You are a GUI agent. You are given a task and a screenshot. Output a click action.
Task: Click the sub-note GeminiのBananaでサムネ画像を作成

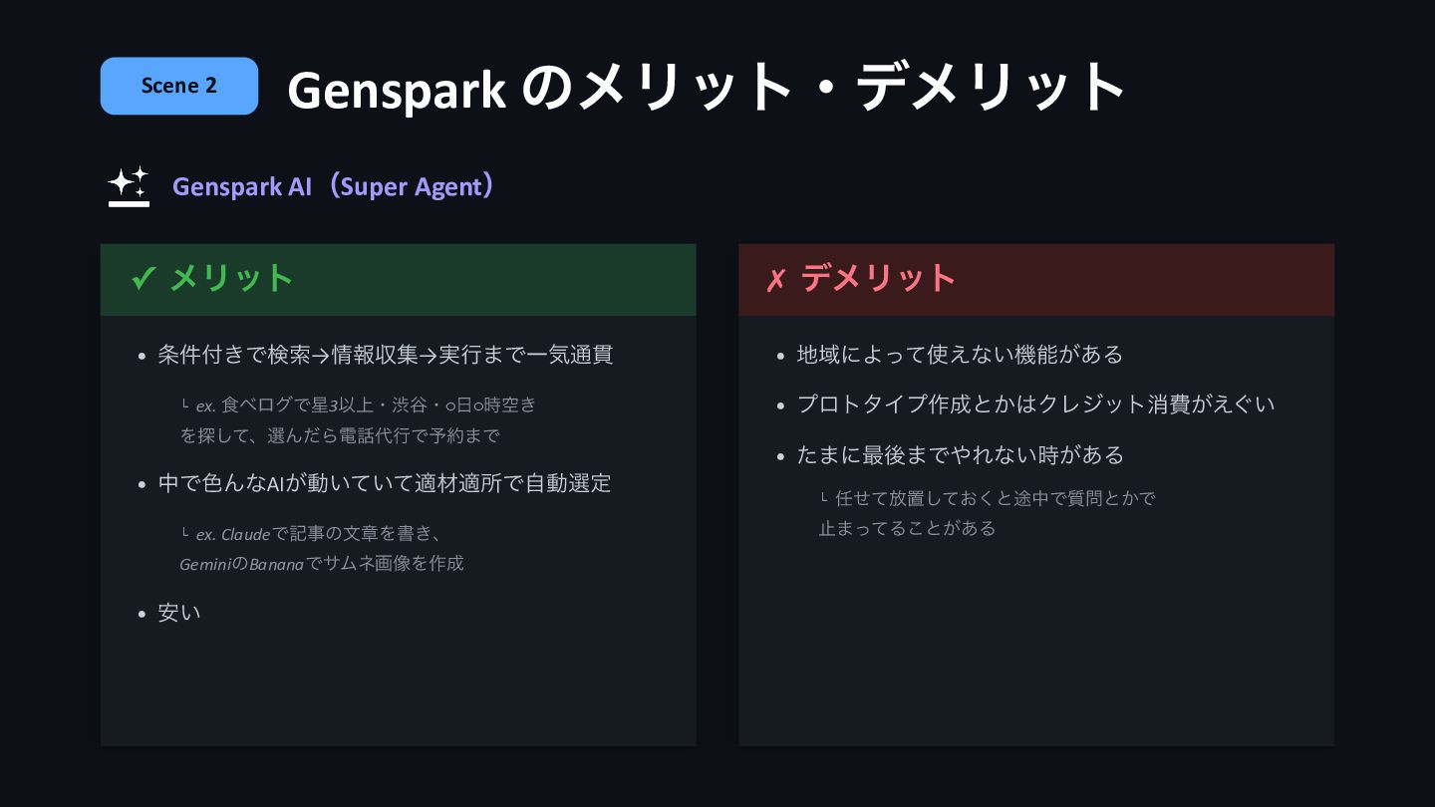[x=322, y=564]
